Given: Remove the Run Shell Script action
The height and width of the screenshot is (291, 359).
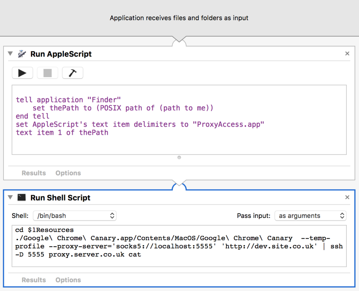Looking at the screenshot, I should pyautogui.click(x=347, y=197).
